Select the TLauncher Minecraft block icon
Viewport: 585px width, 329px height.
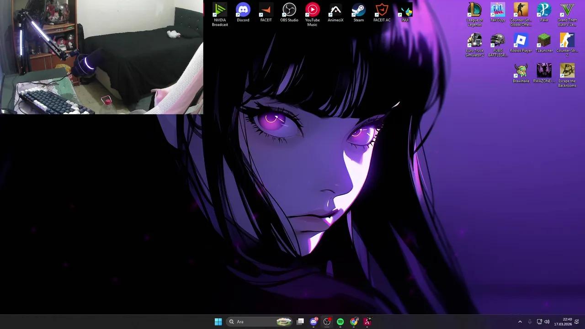tap(544, 41)
